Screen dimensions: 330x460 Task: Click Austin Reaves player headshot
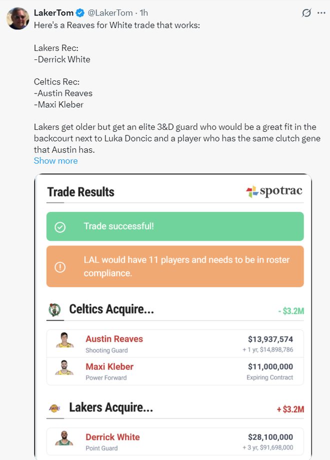point(64,340)
